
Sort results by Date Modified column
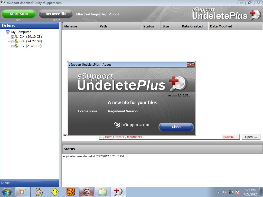pos(223,26)
